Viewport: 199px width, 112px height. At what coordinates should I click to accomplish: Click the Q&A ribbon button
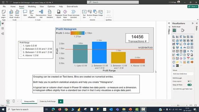[x=25, y=13]
